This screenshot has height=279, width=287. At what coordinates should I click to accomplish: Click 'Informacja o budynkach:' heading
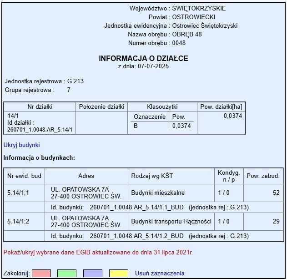pos(39,158)
